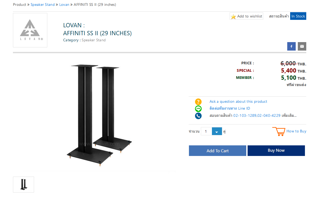
Task: Click the quantity input field
Action: pos(206,131)
